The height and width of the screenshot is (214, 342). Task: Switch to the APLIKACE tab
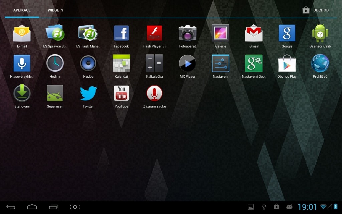click(x=22, y=10)
